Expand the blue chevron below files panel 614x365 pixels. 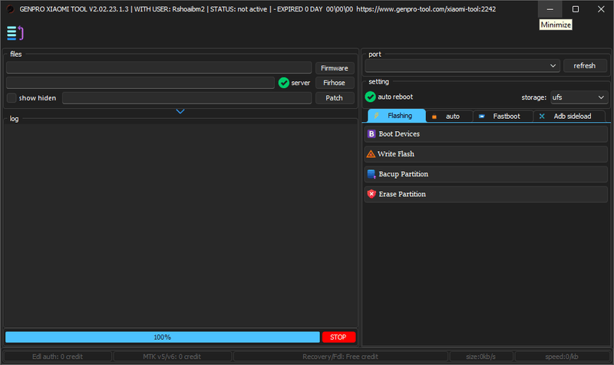click(x=180, y=111)
